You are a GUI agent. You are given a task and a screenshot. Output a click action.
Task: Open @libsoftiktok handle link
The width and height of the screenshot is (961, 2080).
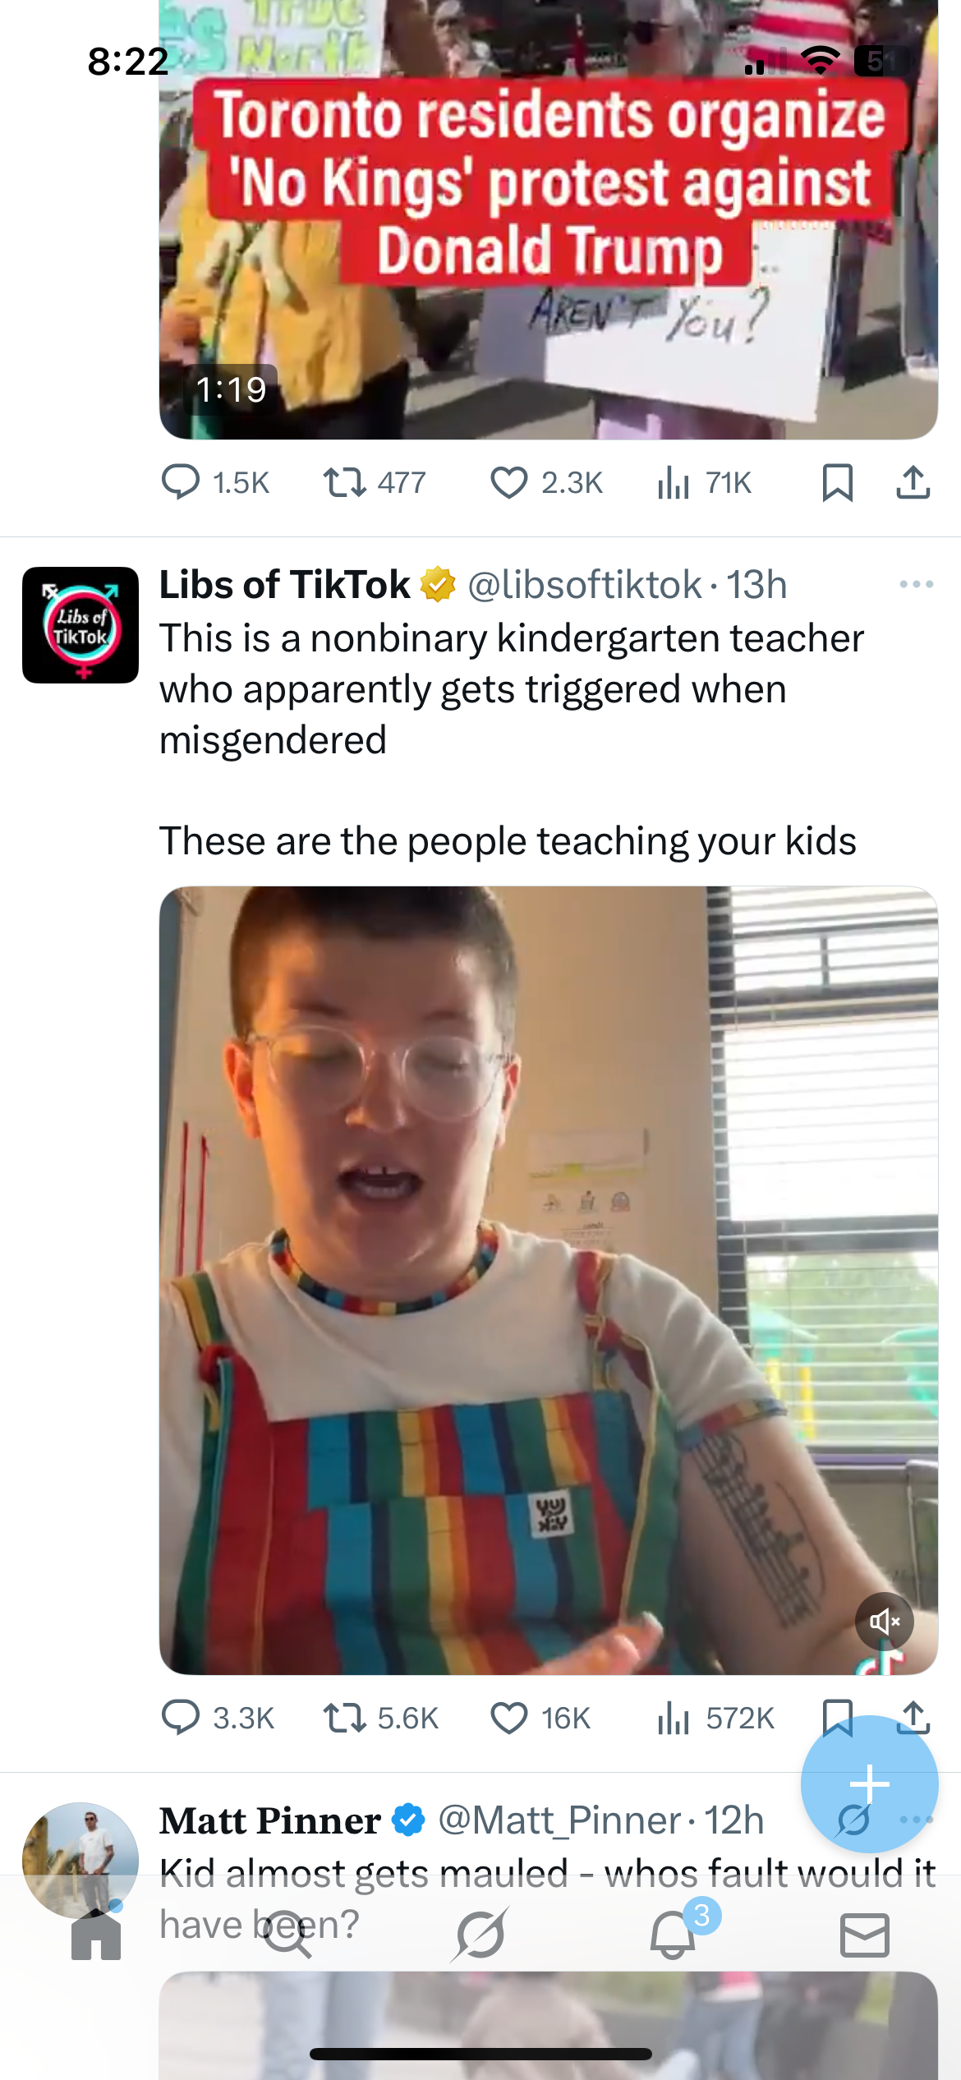pyautogui.click(x=585, y=585)
